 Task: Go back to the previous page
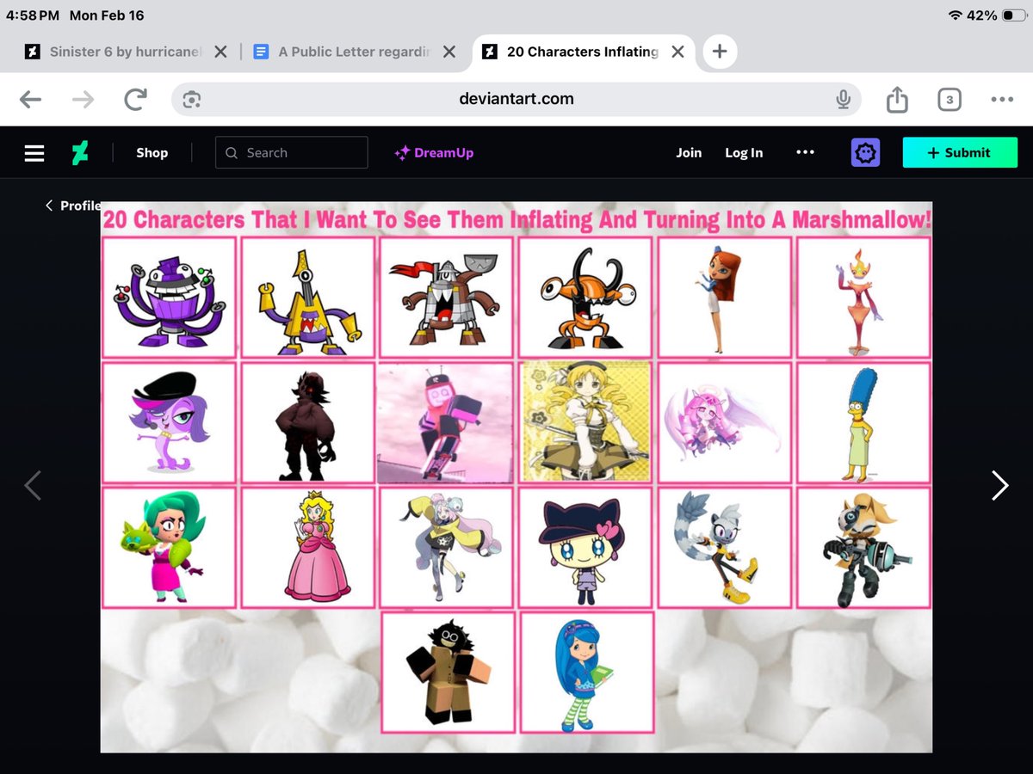coord(30,100)
